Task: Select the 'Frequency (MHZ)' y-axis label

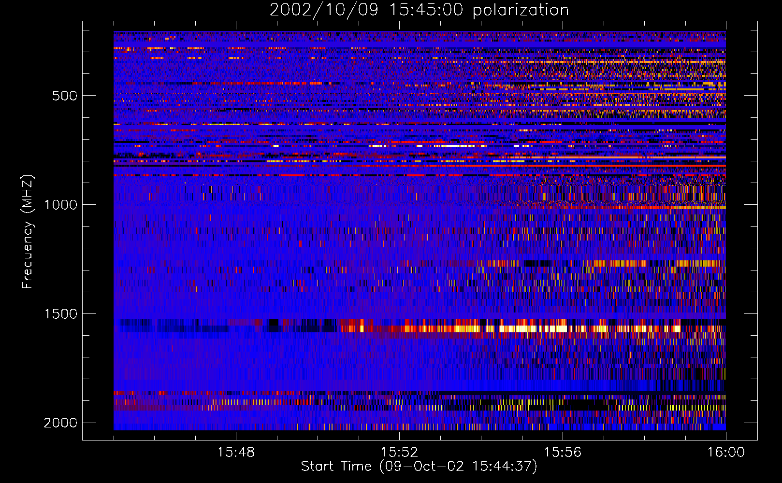Action: (28, 232)
